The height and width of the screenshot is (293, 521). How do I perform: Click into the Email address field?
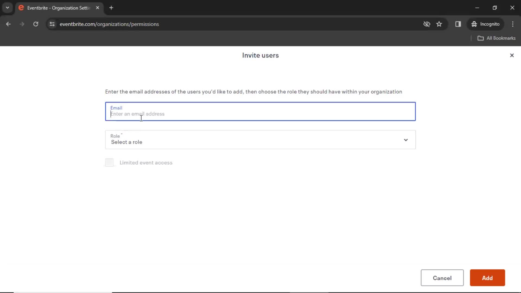(x=260, y=112)
